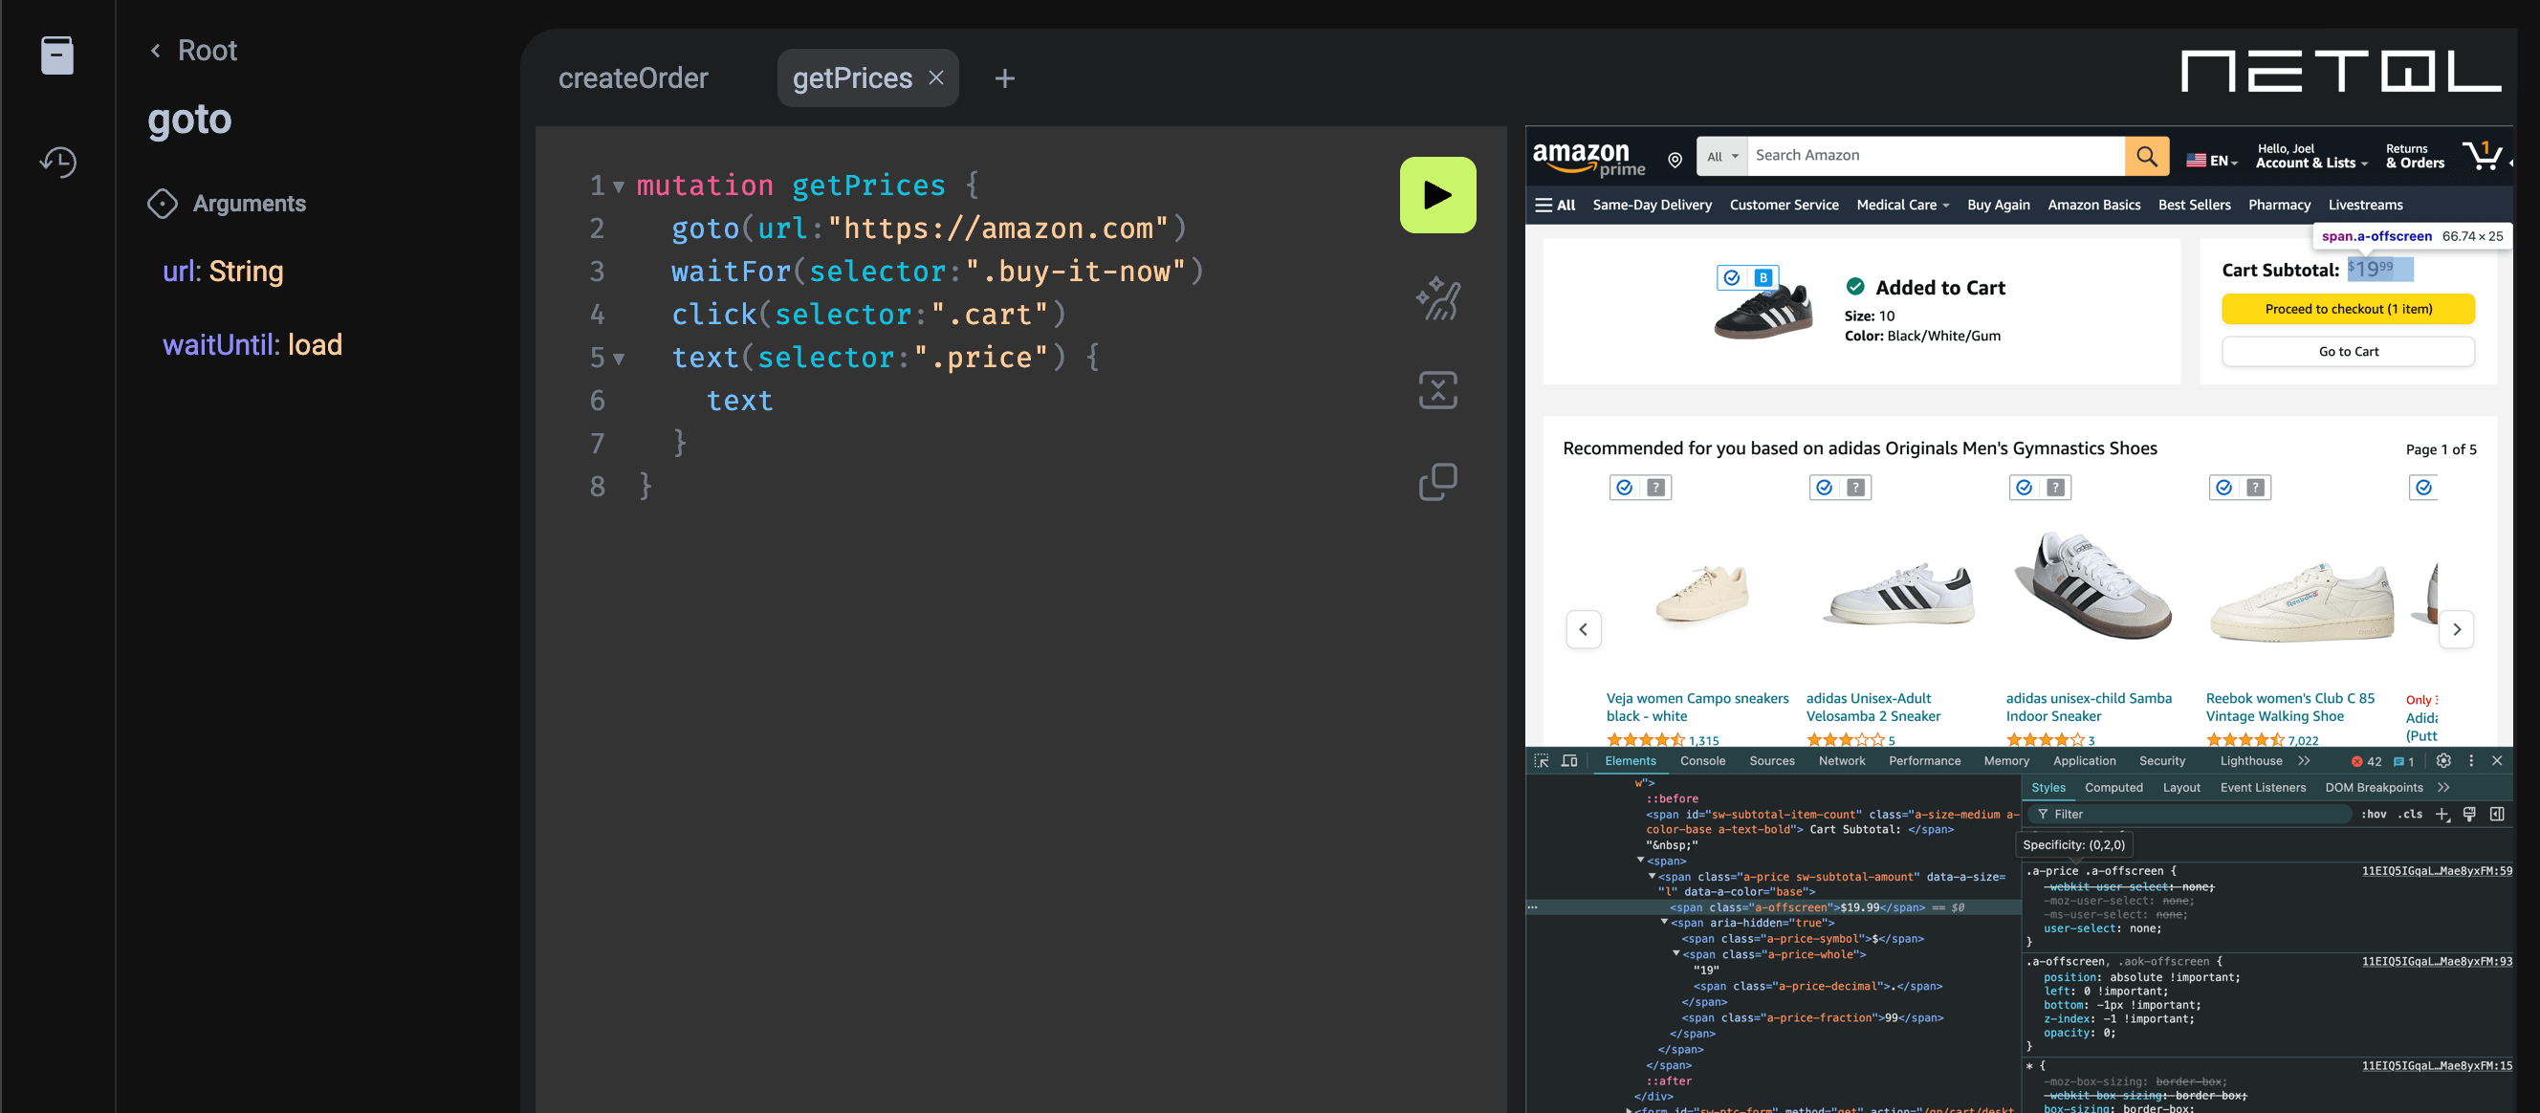Open Returns & Orders
Viewport: 2540px width, 1113px height.
coord(2414,156)
